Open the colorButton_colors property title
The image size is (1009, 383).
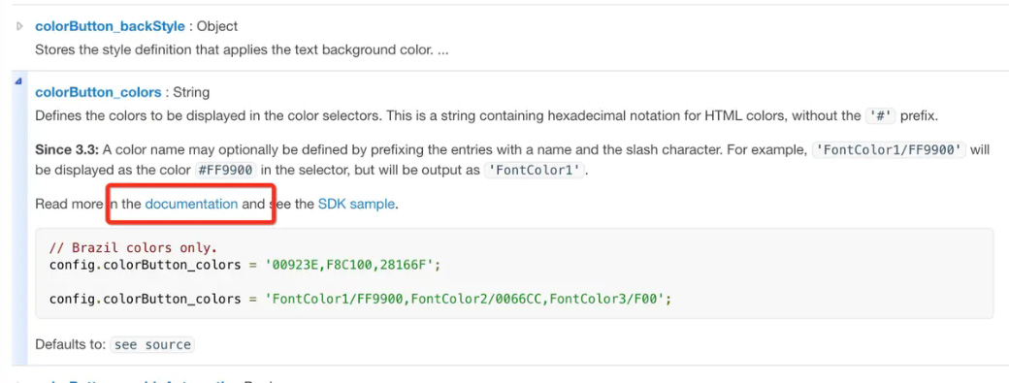98,92
